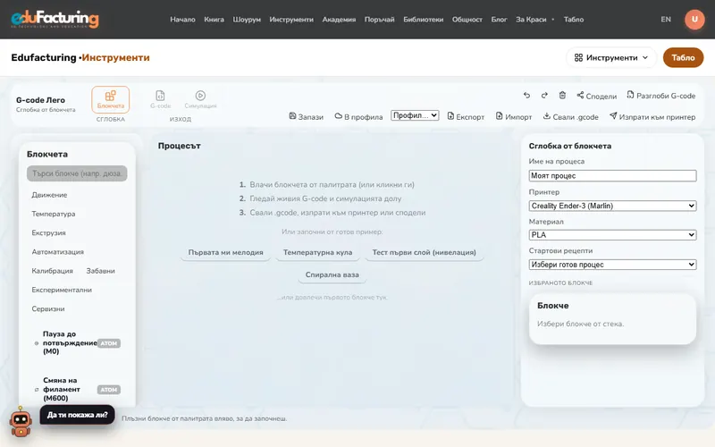Switch to the G-code output tab
Viewport: 715px width, 447px height.
coord(161,99)
